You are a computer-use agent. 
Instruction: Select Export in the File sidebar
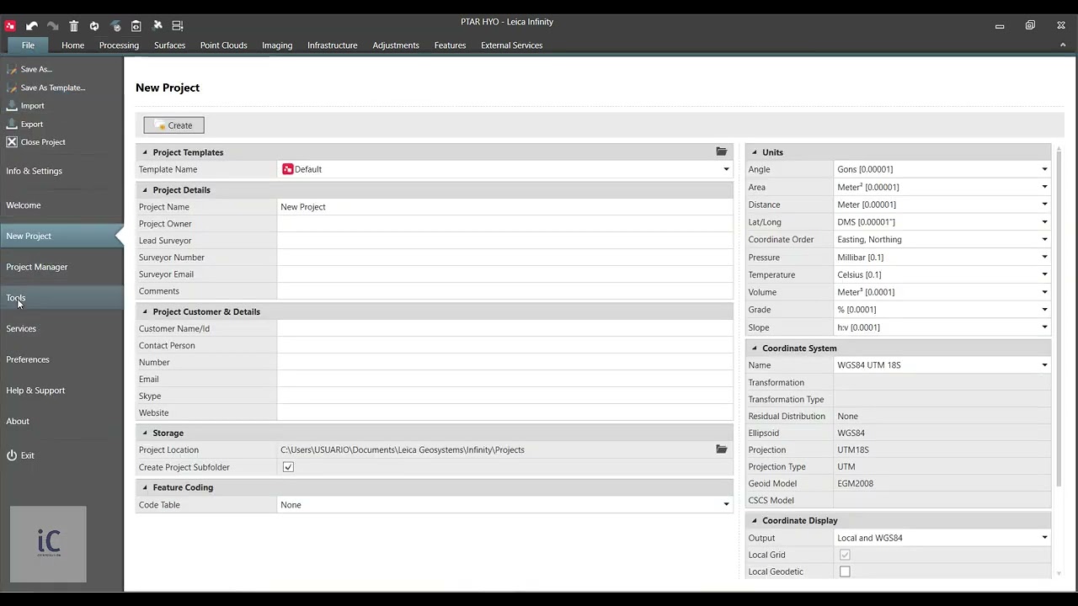[x=32, y=125]
